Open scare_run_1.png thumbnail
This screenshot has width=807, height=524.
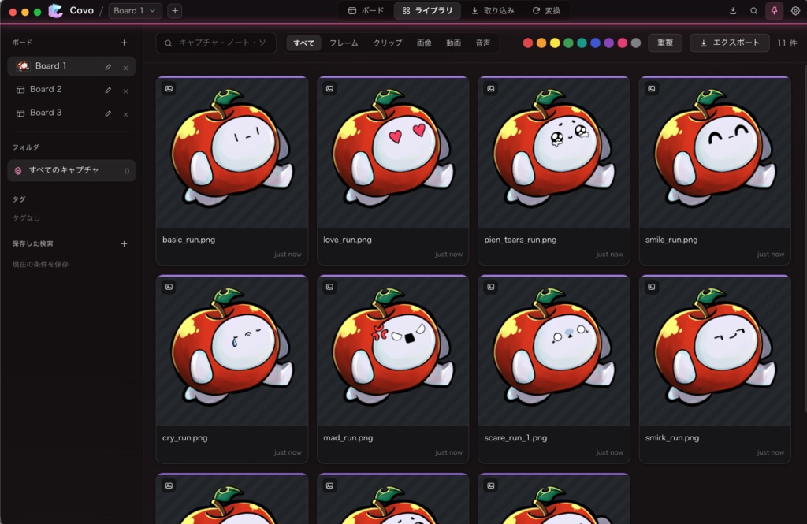[x=554, y=351]
